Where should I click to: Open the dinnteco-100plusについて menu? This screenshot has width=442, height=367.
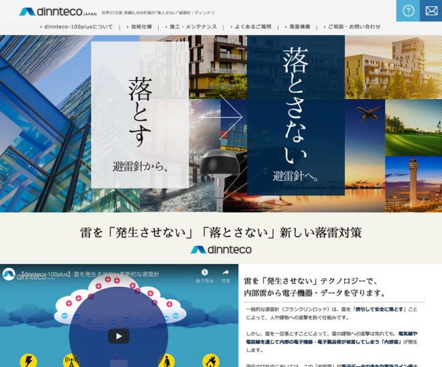point(78,27)
